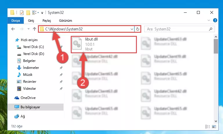Go up one folder level

35,29
